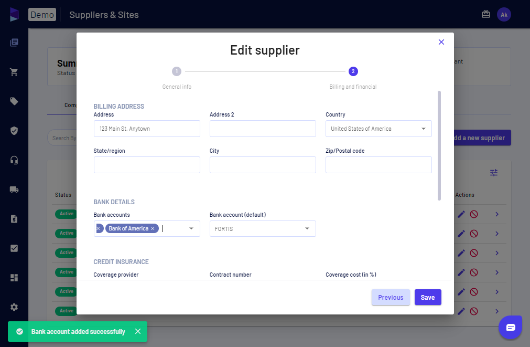This screenshot has width=530, height=347.
Task: Open the headset support sidebar icon
Action: point(14,160)
